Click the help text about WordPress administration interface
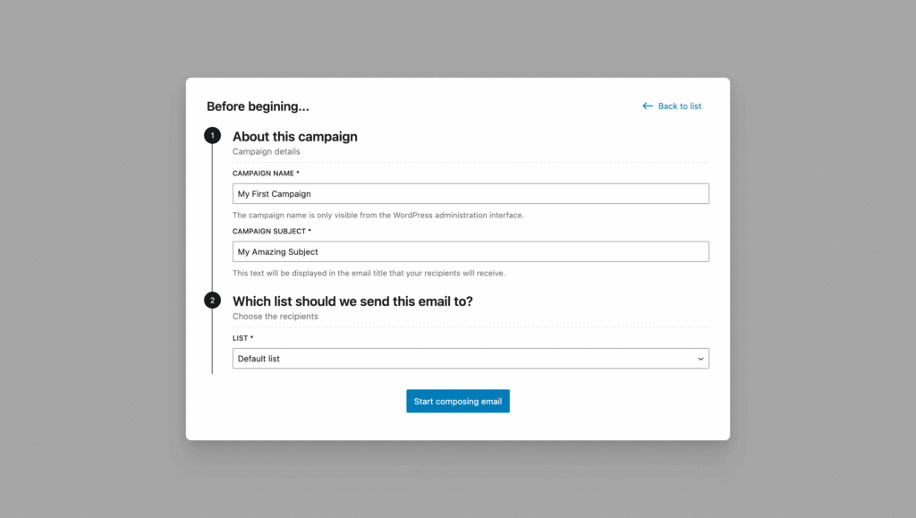Viewport: 916px width, 518px height. click(377, 216)
